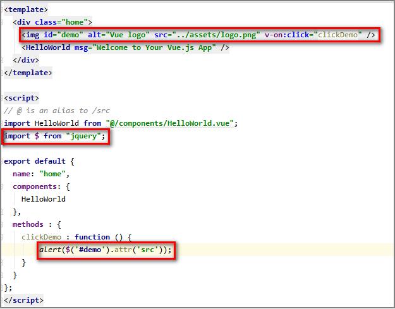Click the v-on:click attribute name in img tag
Screen dimensions: 395x309
click(x=287, y=35)
